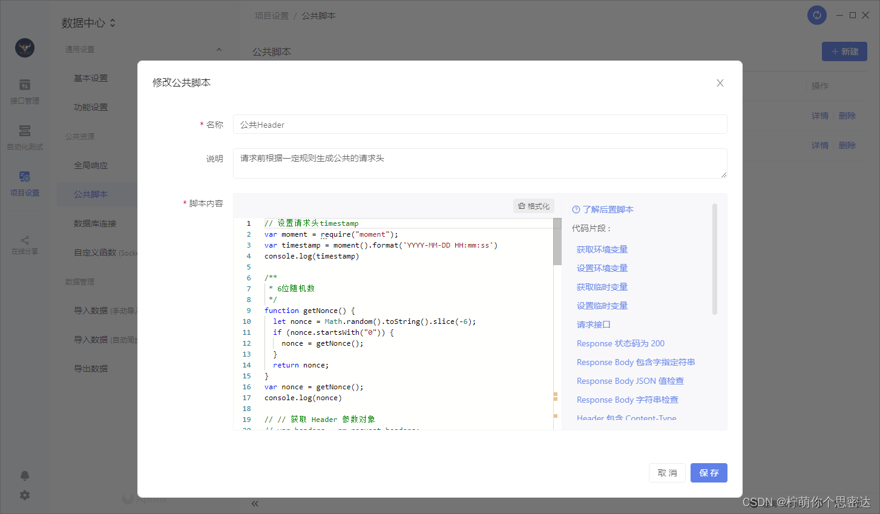Click first row 删除 link
Viewport: 880px width, 514px height.
847,116
